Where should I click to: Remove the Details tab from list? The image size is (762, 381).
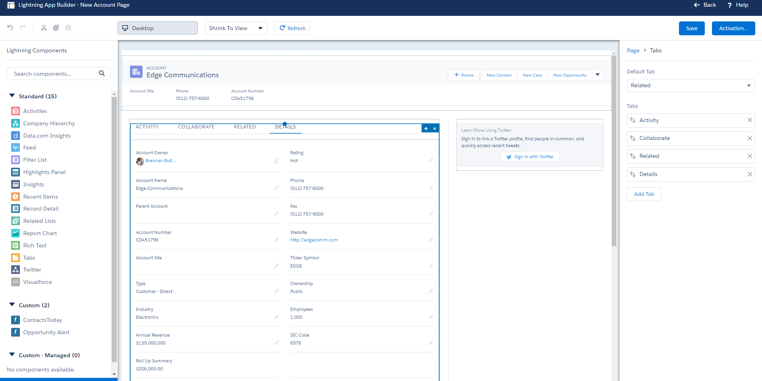[x=749, y=174]
